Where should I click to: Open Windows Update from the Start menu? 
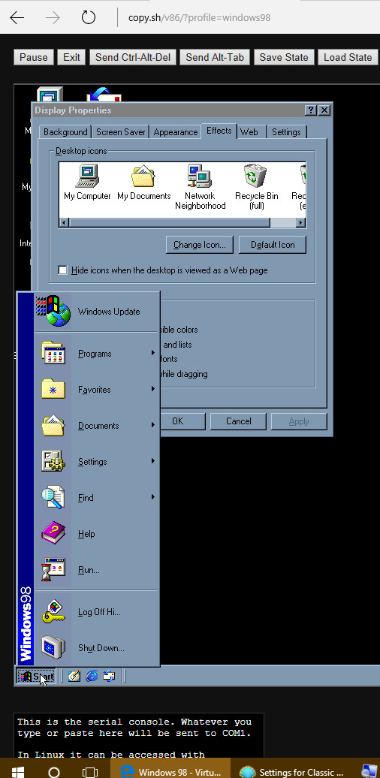pos(97,312)
